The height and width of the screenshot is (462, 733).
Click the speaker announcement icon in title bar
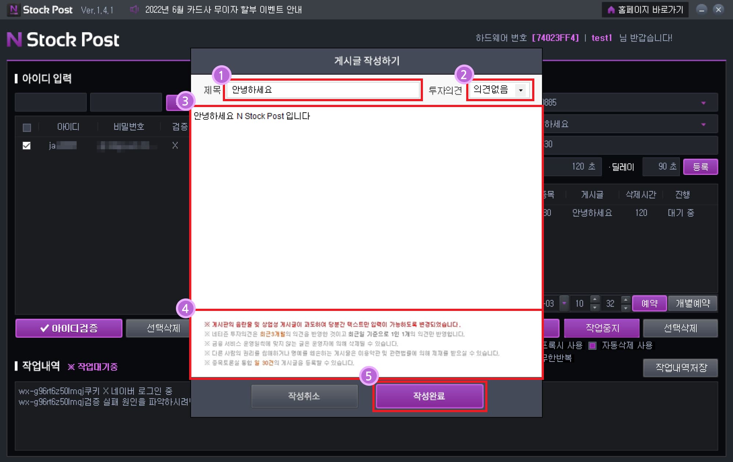click(134, 10)
